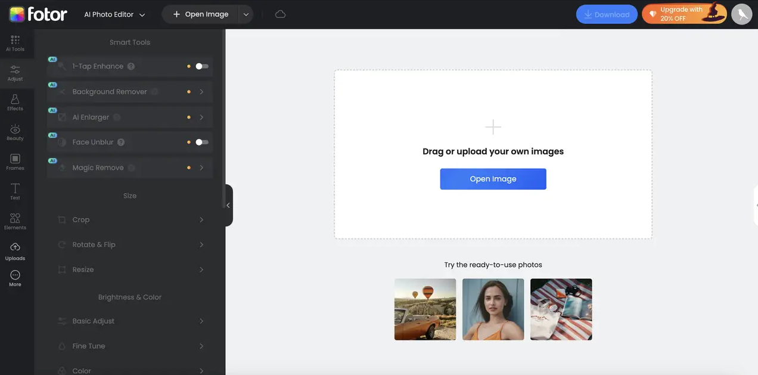This screenshot has height=375, width=758.
Task: Toggle the Face Unblur switch
Action: (202, 142)
